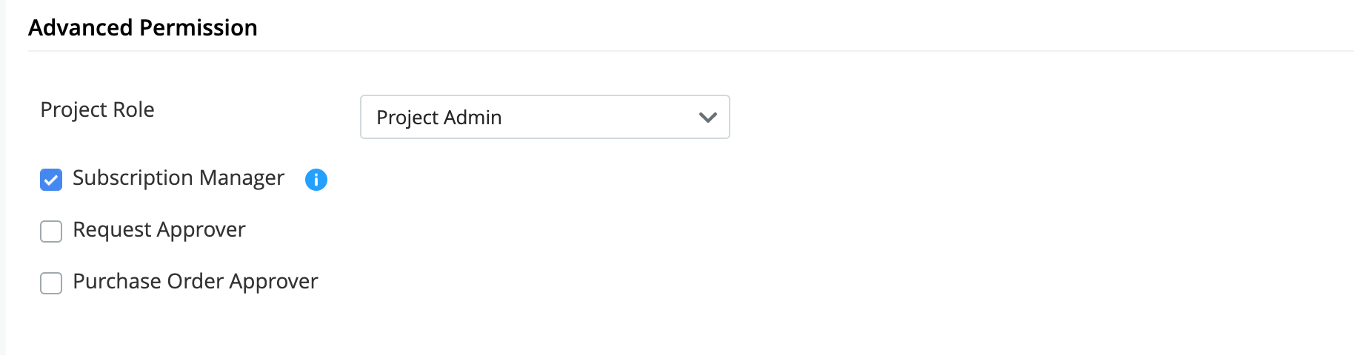Click the Subscription Manager info icon
Image resolution: width=1354 pixels, height=355 pixels.
(x=316, y=179)
